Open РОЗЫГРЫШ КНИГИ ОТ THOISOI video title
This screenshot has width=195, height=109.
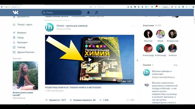coord(73,88)
